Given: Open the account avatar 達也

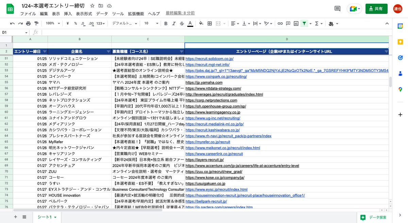Looking at the screenshot, I should click(398, 9).
